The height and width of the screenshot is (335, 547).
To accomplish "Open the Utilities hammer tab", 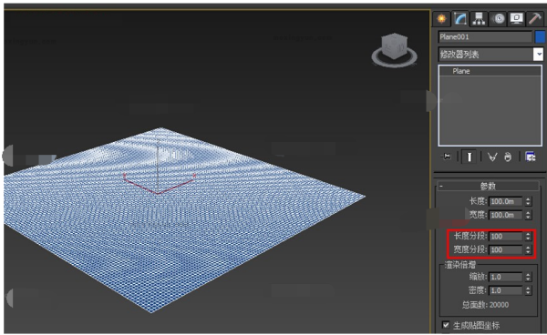I will tap(535, 18).
